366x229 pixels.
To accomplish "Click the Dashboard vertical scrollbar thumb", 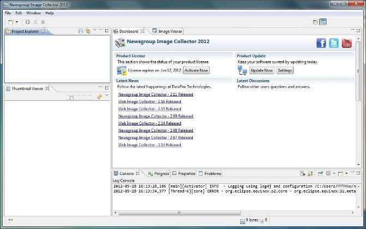I will 358,71.
